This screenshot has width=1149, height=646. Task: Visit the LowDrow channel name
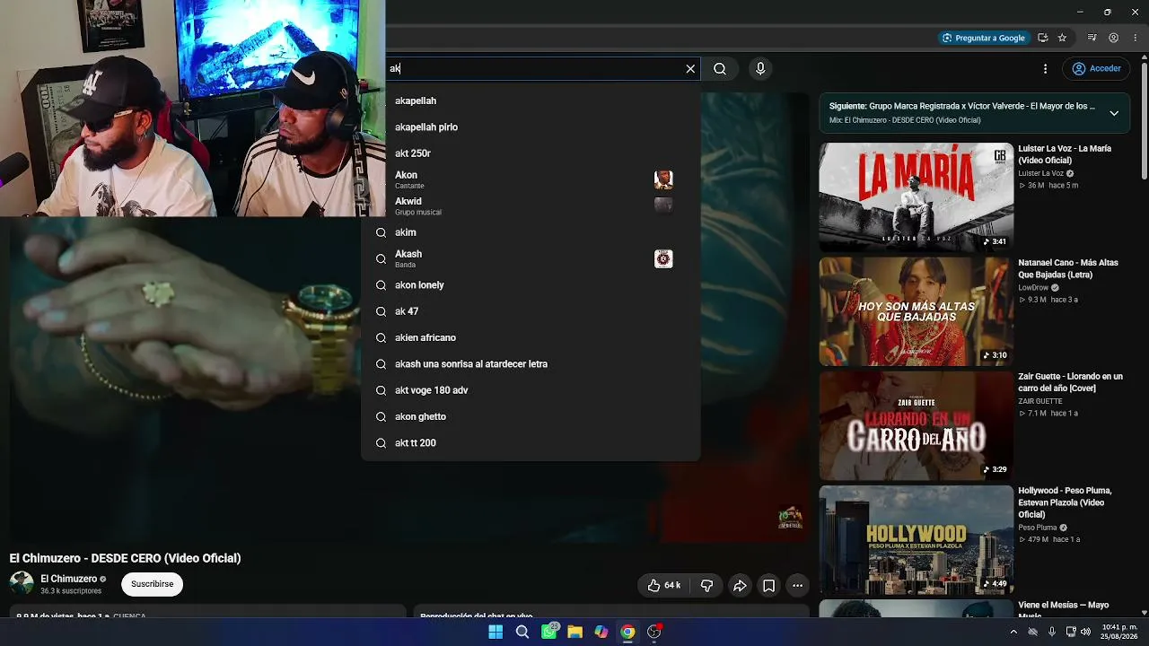coord(1033,288)
